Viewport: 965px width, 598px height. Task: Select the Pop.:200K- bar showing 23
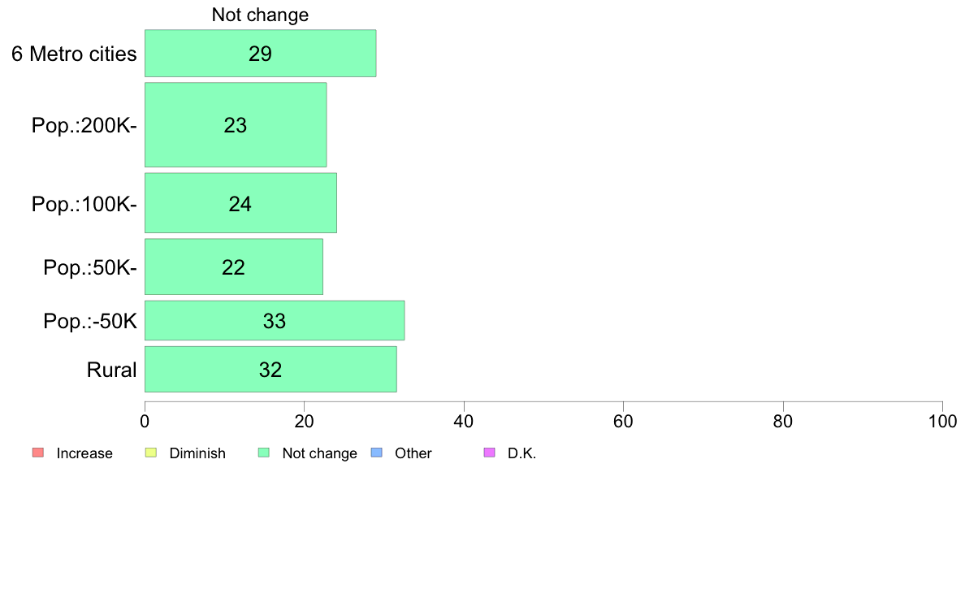(x=236, y=125)
